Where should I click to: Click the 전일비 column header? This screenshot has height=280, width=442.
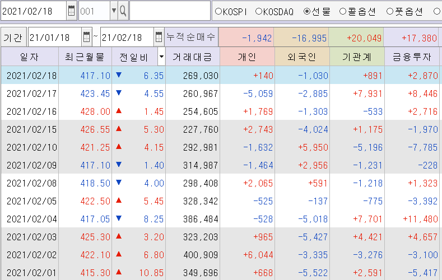(134, 57)
